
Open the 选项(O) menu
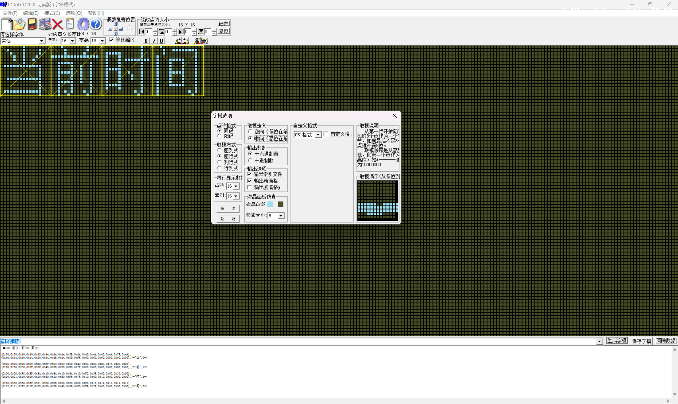(74, 13)
